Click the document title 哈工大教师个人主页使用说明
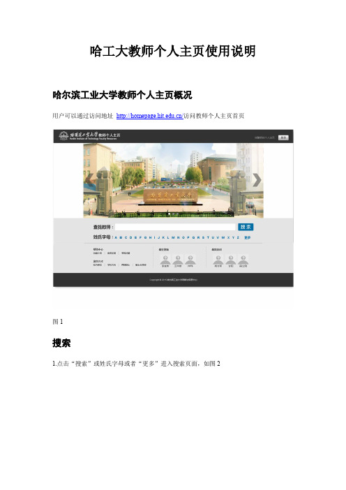The height and width of the screenshot is (490, 346). point(173,51)
